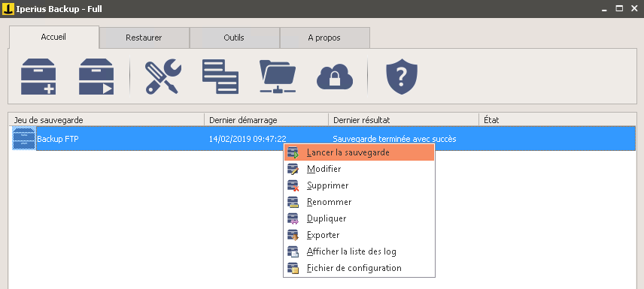The image size is (644, 289).
Task: Select Renommer in the context menu
Action: pos(360,202)
